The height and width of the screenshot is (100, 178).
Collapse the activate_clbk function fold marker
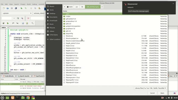pos(9,36)
